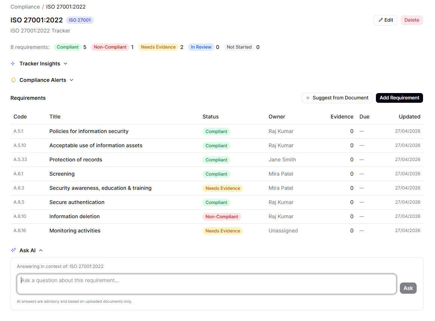This screenshot has width=435, height=321.
Task: Click ISO 27001:2022 breadcrumb text
Action: pos(66,7)
